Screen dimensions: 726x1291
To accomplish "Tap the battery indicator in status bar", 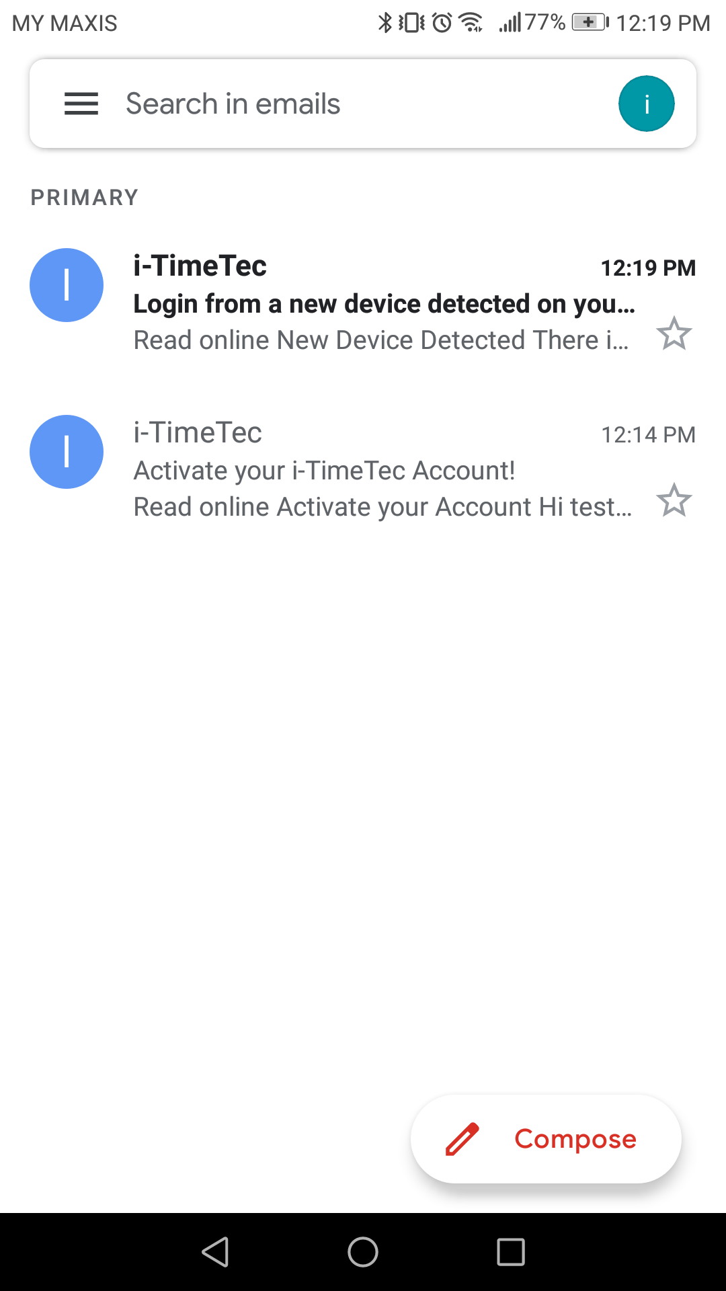I will 590,23.
